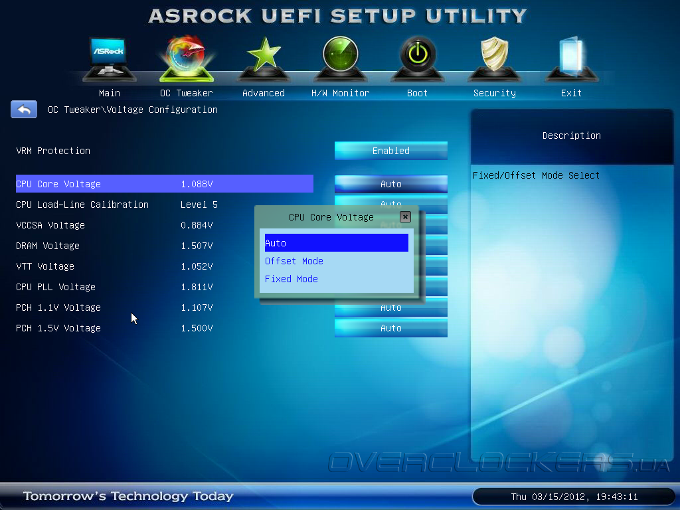Screen dimensions: 680x510
Task: Click the Description panel heading
Action: coord(572,135)
